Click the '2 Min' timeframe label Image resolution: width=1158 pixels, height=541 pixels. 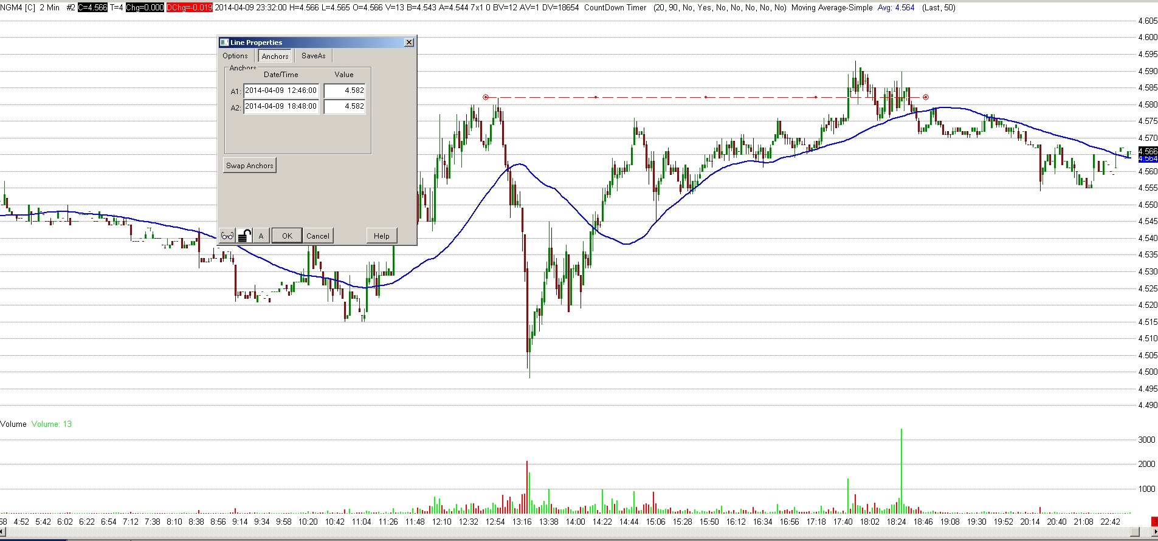(x=50, y=8)
